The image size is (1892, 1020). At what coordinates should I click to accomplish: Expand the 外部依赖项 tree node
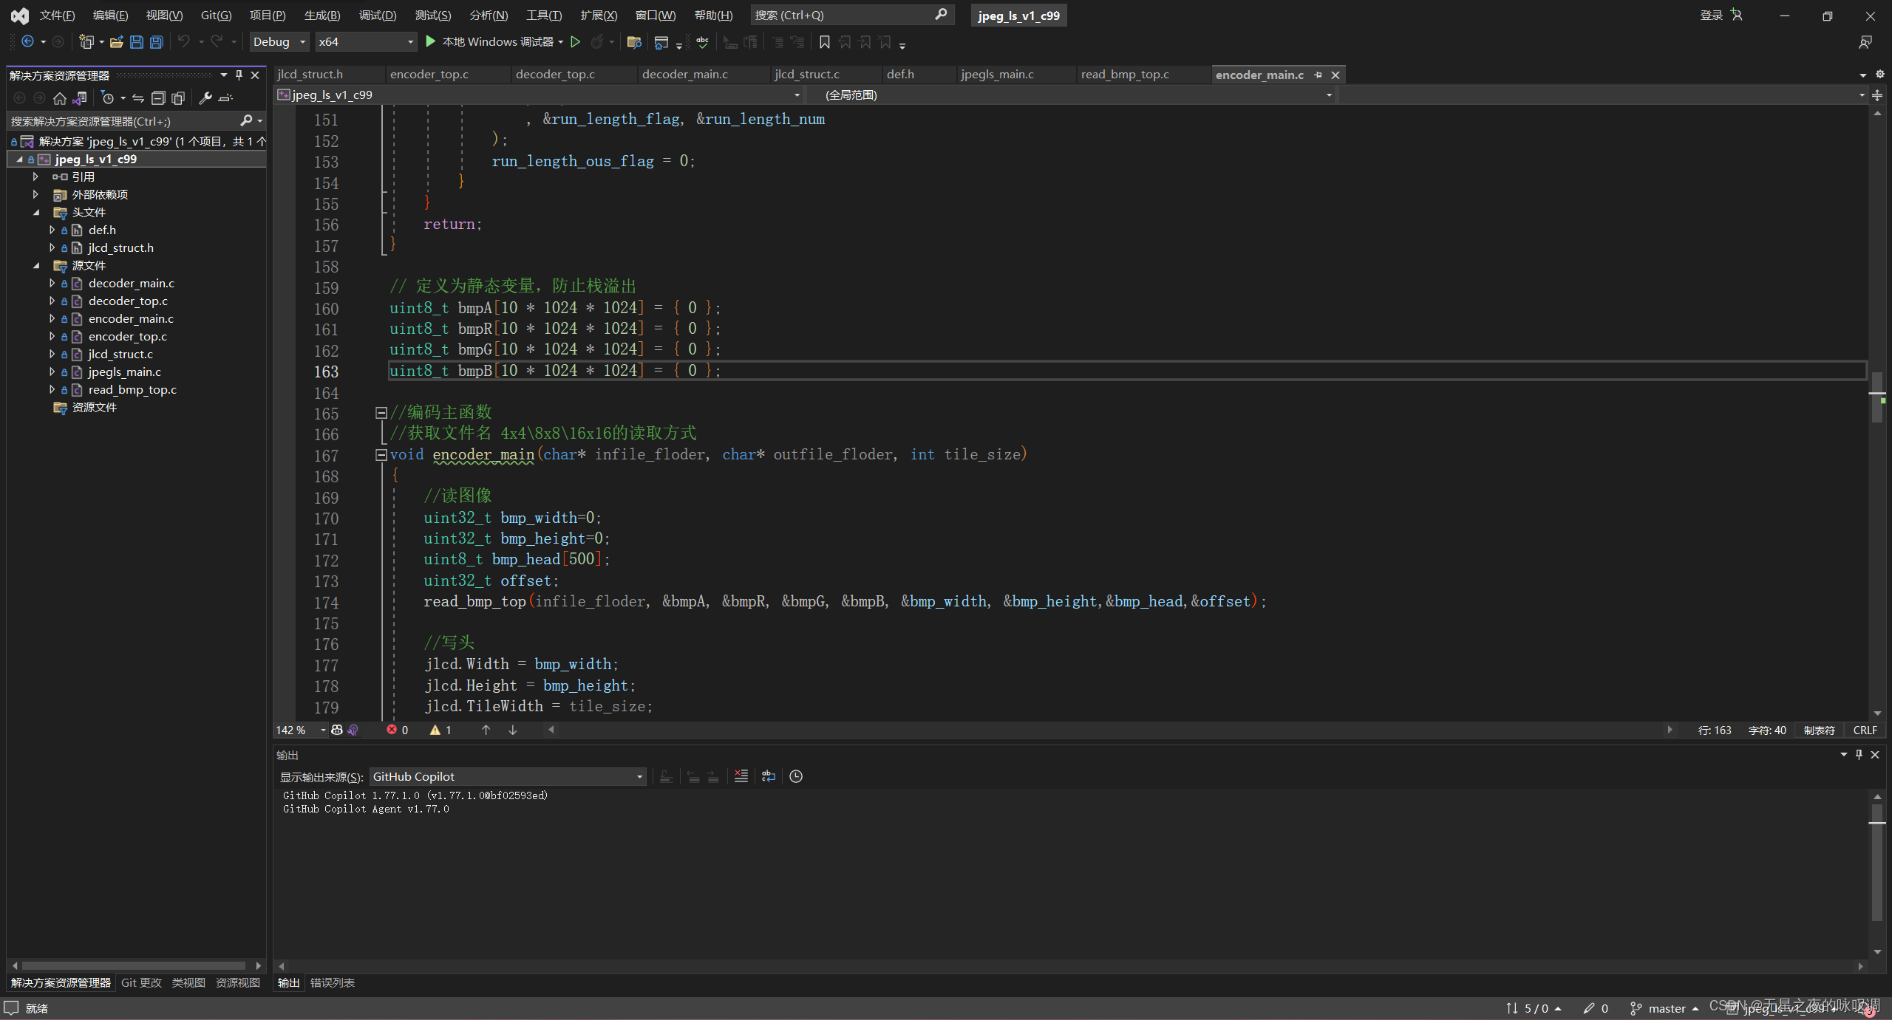[x=35, y=194]
